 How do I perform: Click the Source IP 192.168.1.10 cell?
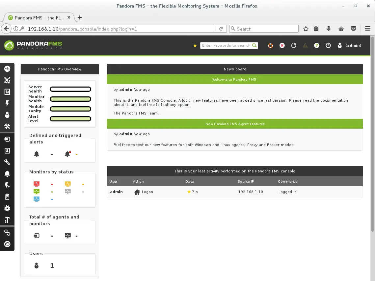251,192
